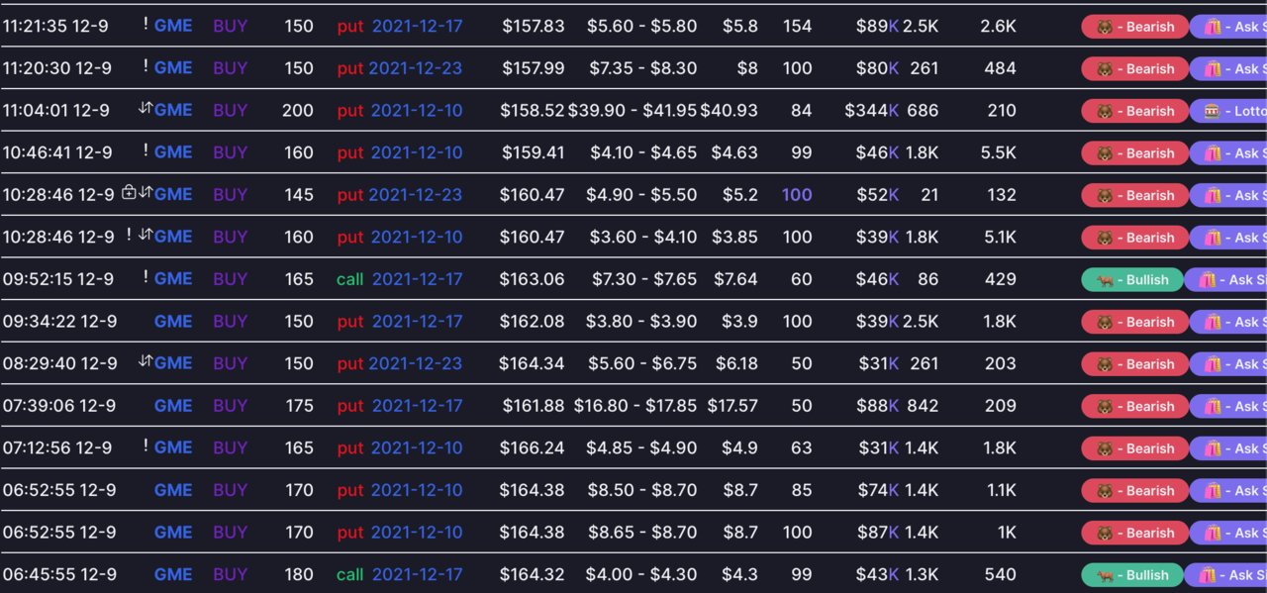Viewport: 1267px width, 593px height.
Task: Select the Bullish tag in the 06:45:55 row
Action: pyautogui.click(x=1132, y=575)
